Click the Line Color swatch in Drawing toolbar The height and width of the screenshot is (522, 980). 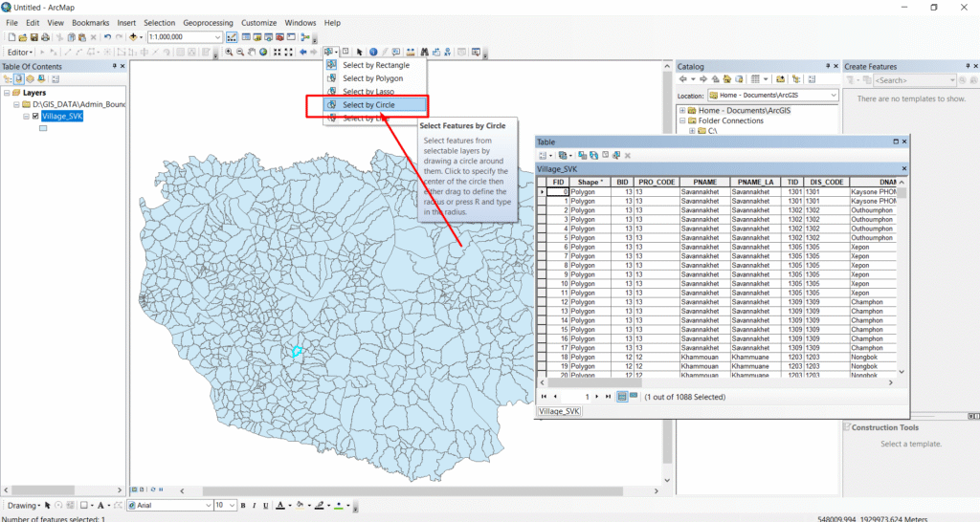[320, 506]
